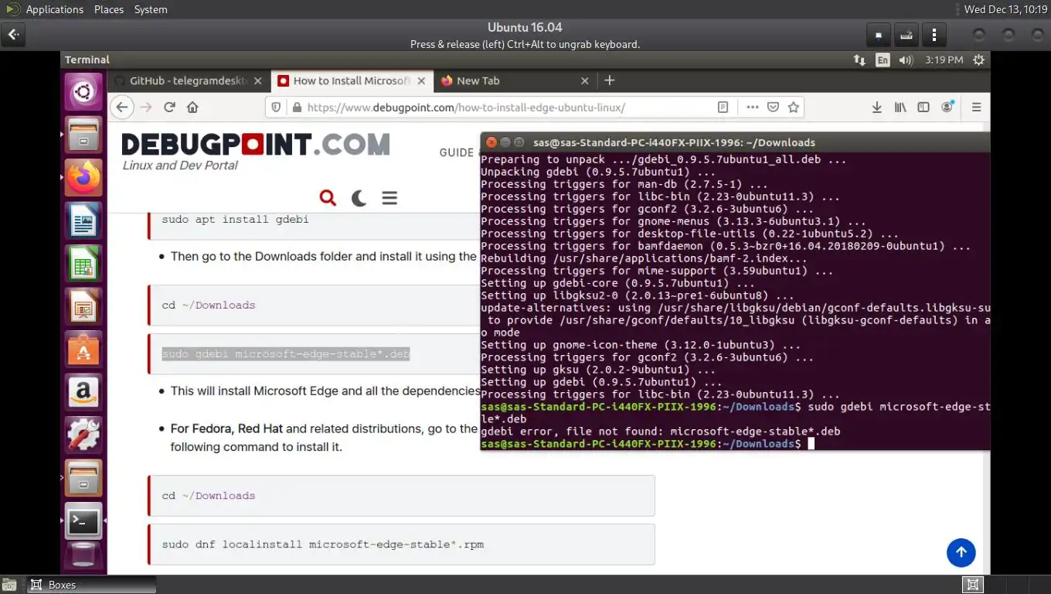Open page actions three-dot menu
1051x594 pixels.
tap(752, 108)
